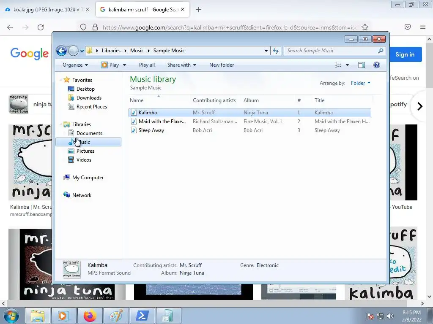This screenshot has height=324, width=433.
Task: Open Firefox hamburger menu
Action: pos(423,27)
